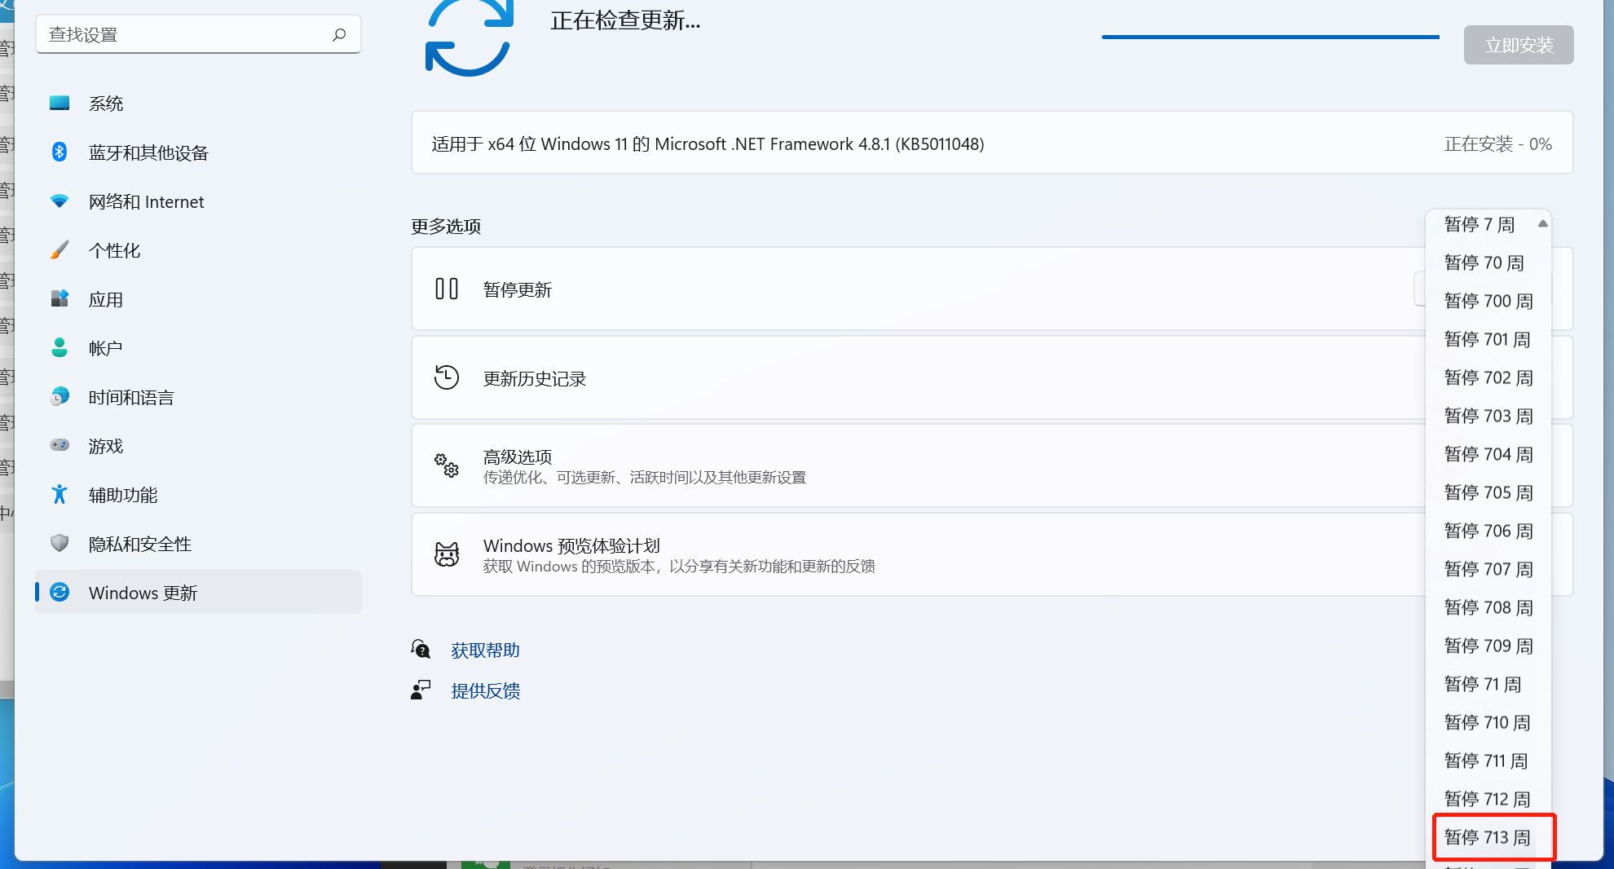Click the 隐私和安全性 shield icon
Image resolution: width=1614 pixels, height=869 pixels.
coord(60,543)
